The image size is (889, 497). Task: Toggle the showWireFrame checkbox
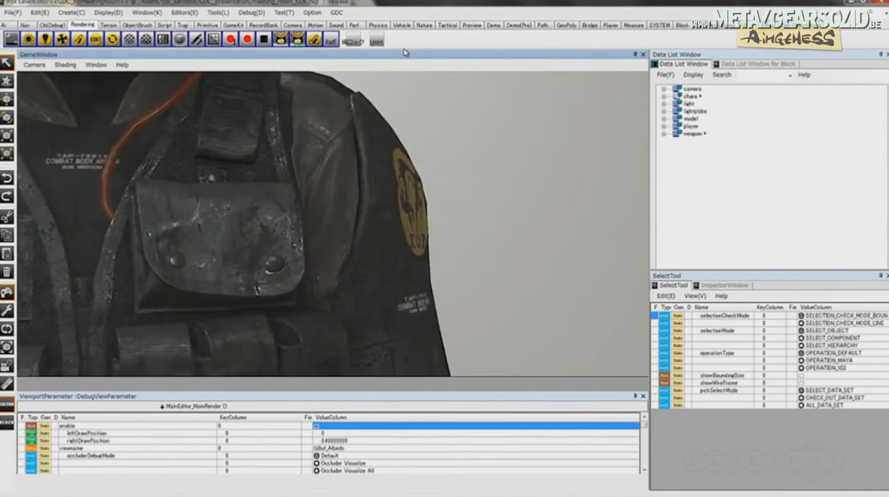pos(801,383)
